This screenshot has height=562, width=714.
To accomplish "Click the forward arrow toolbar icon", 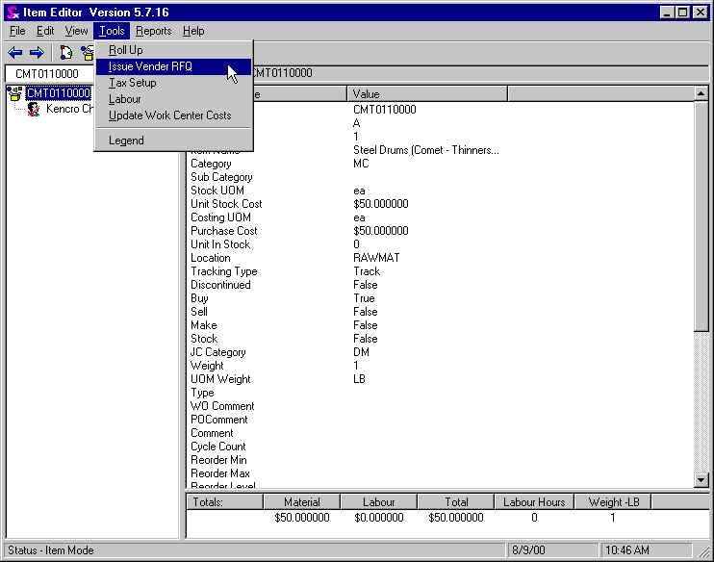I will coord(37,53).
